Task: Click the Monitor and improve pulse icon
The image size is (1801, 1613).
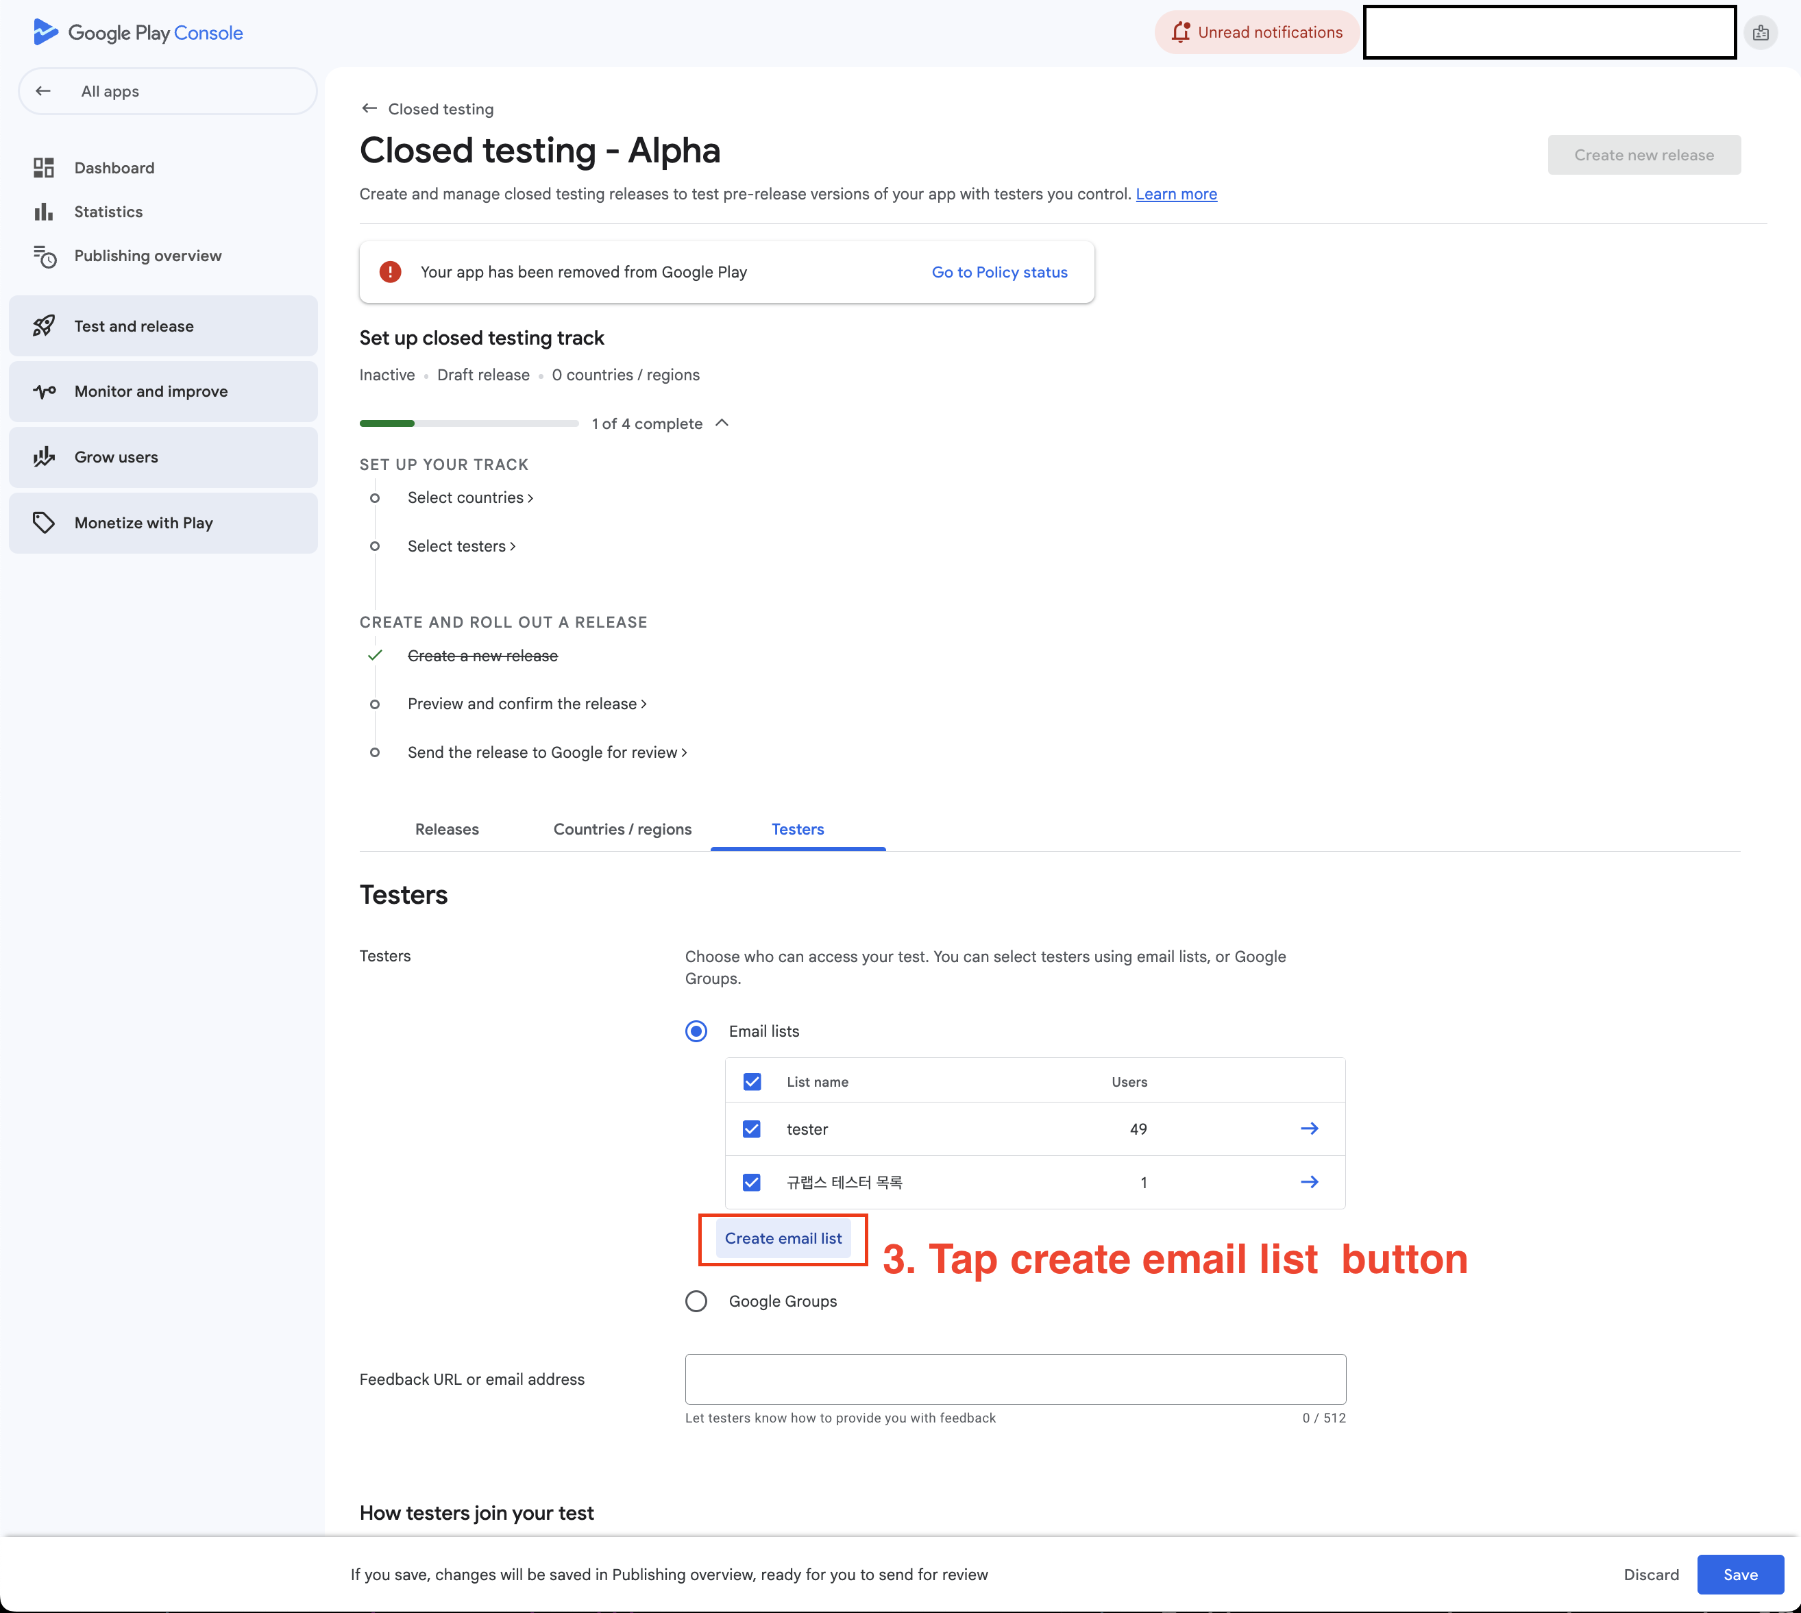Action: [x=45, y=391]
